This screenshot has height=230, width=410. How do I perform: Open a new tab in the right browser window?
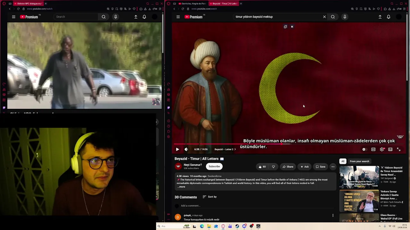click(x=241, y=4)
